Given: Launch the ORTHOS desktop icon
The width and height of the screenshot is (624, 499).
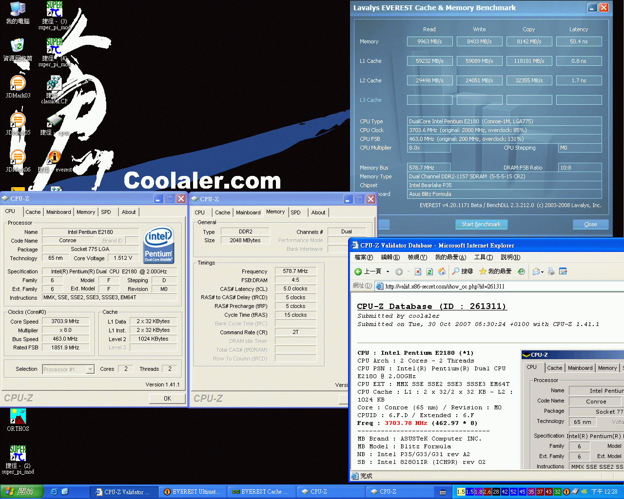Looking at the screenshot, I should [x=18, y=420].
